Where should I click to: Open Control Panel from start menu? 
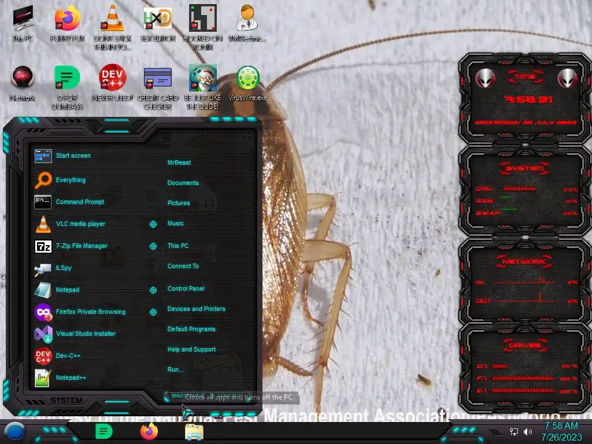(186, 288)
